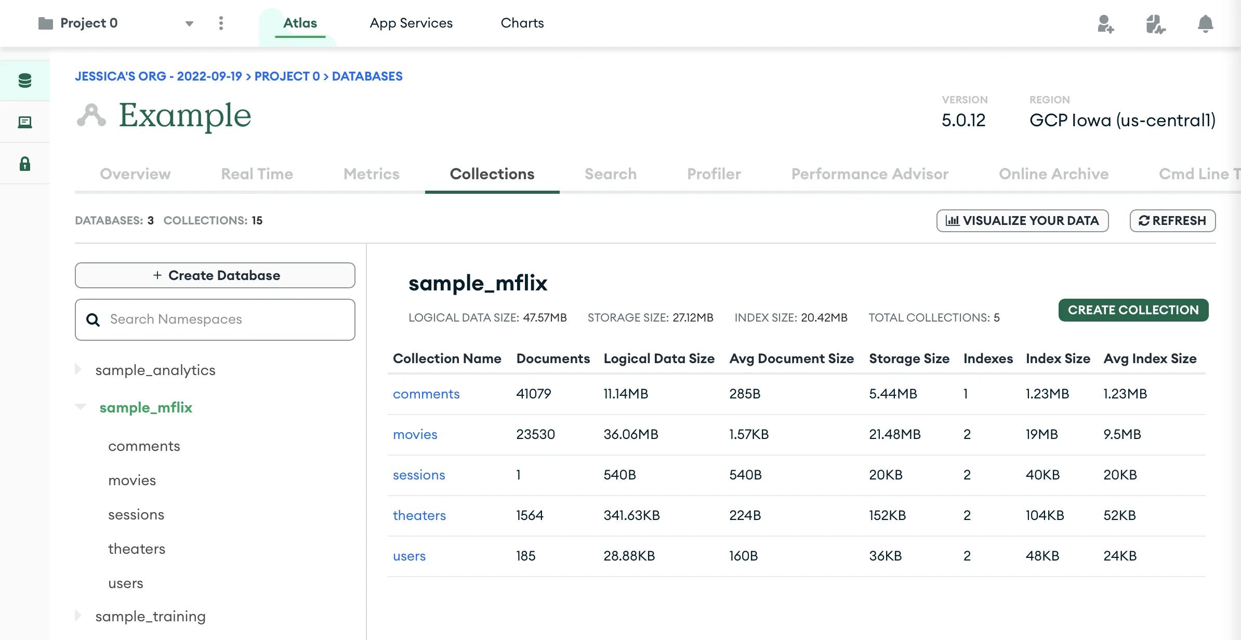Click the chart icon in Visualize Your Data
Image resolution: width=1241 pixels, height=640 pixels.
tap(953, 220)
